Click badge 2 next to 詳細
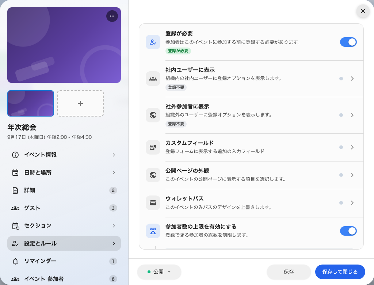Viewport: 374px width, 285px height. click(113, 190)
